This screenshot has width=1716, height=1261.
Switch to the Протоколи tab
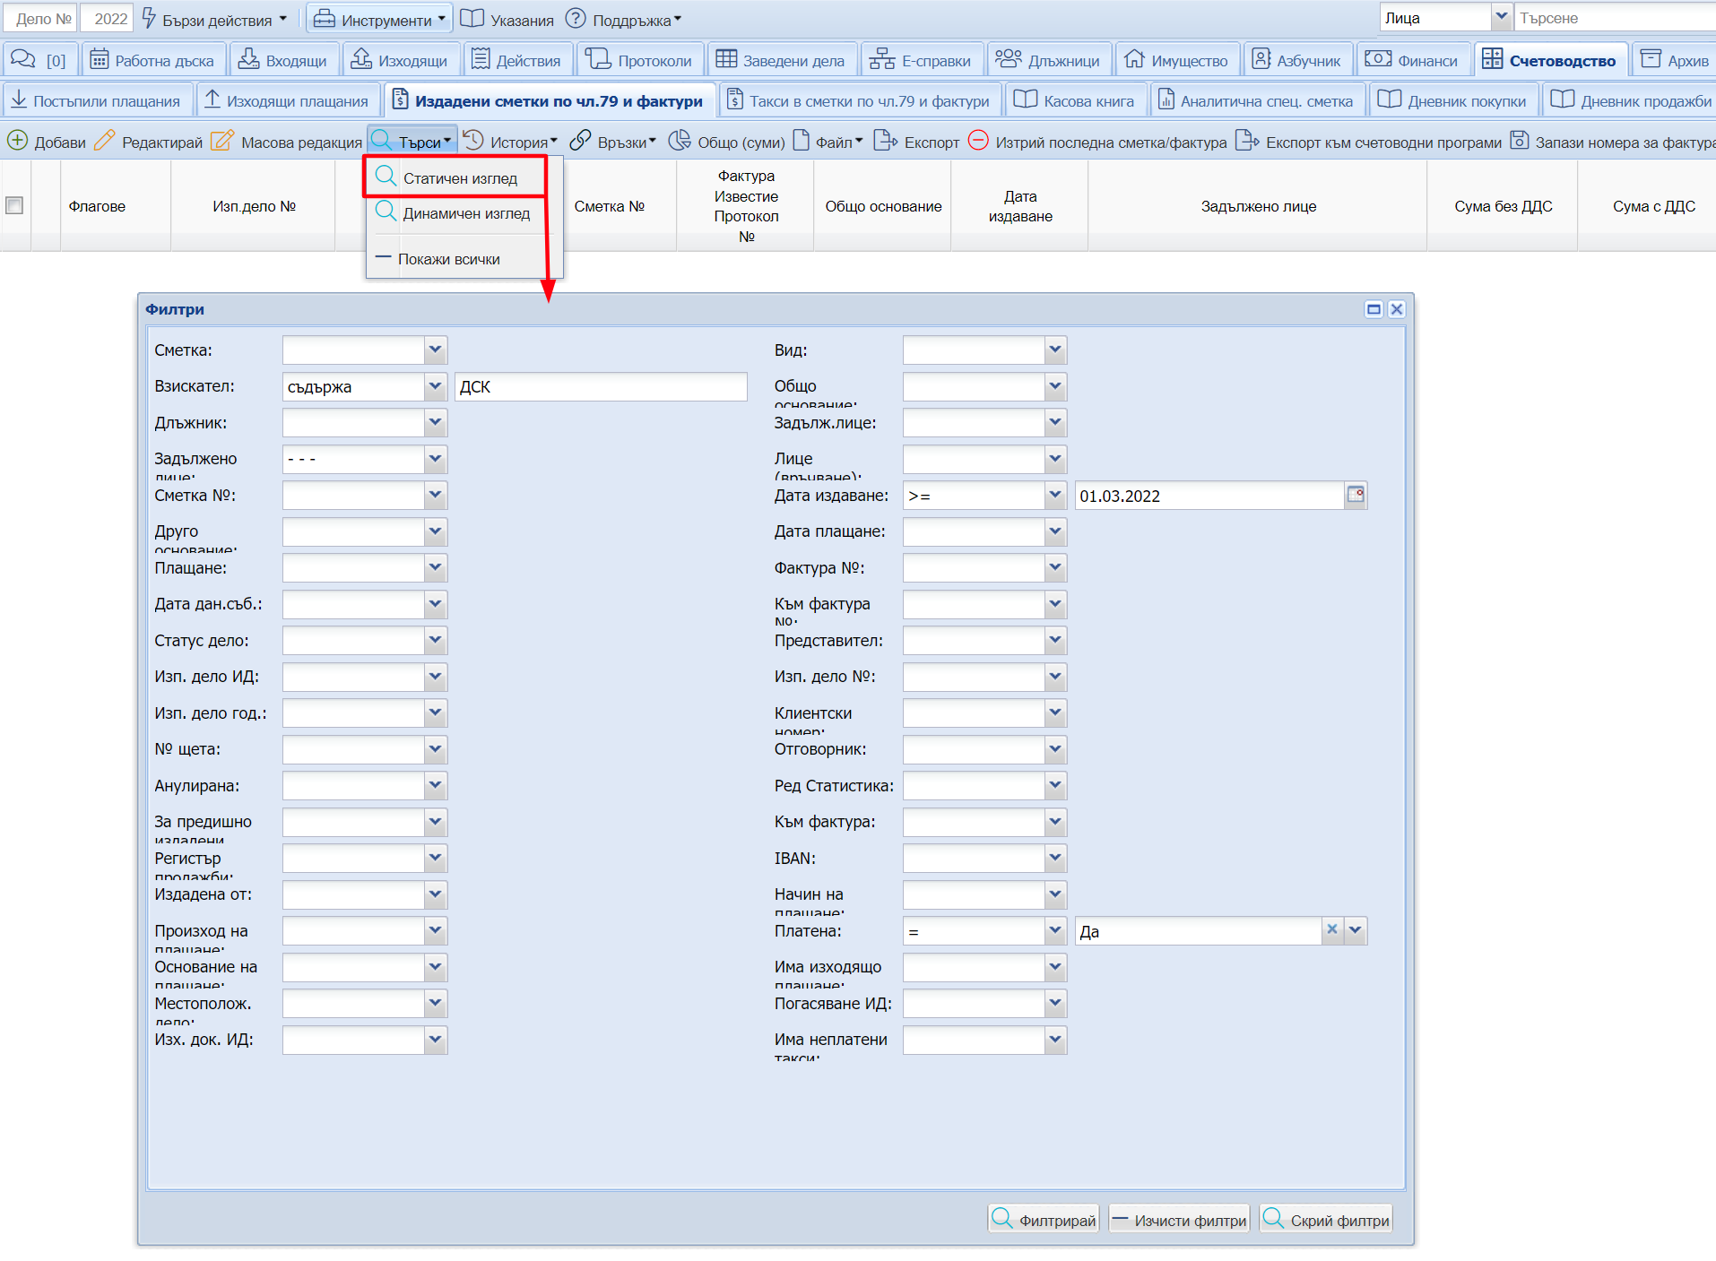639,60
